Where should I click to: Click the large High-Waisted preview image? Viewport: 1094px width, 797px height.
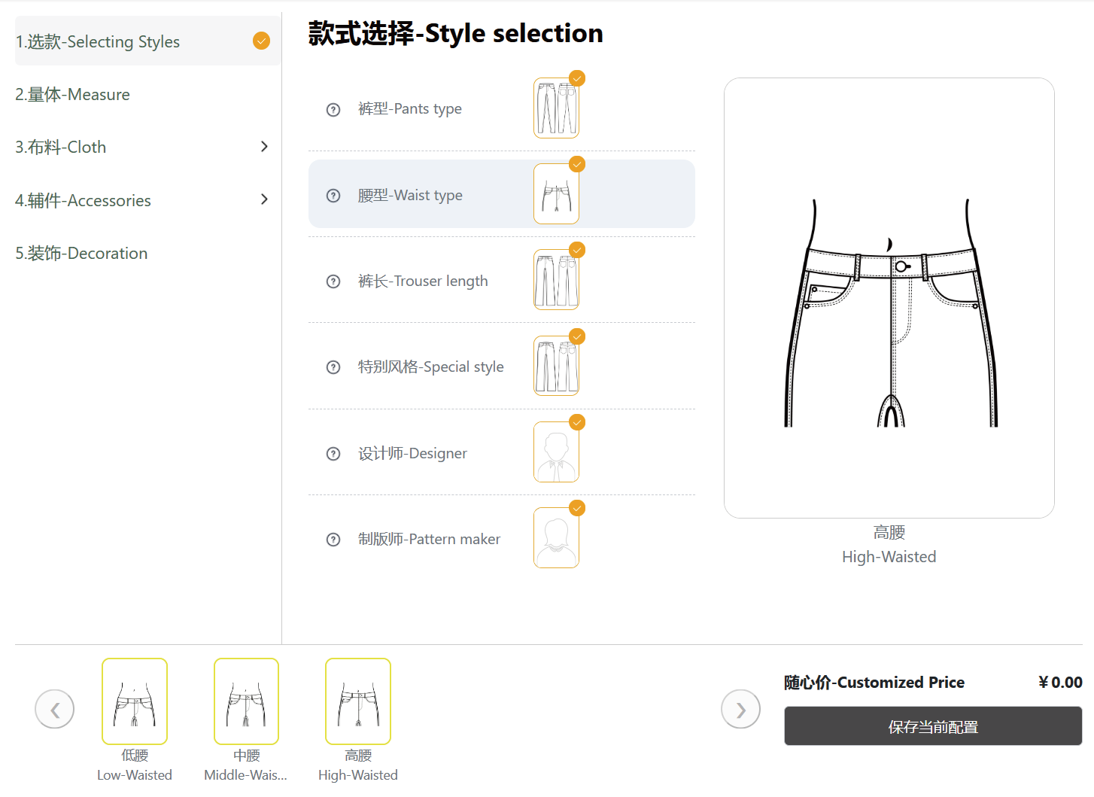889,298
